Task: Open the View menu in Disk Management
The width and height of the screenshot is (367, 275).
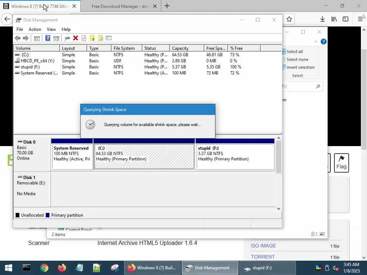Action: tap(51, 29)
